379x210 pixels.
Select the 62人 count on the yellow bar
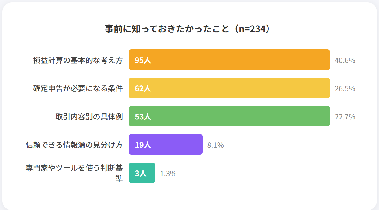[143, 88]
